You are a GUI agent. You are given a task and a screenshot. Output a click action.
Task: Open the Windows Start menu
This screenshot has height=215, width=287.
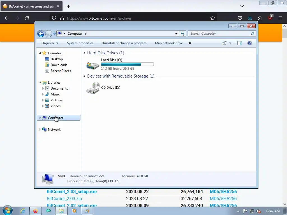click(8, 211)
